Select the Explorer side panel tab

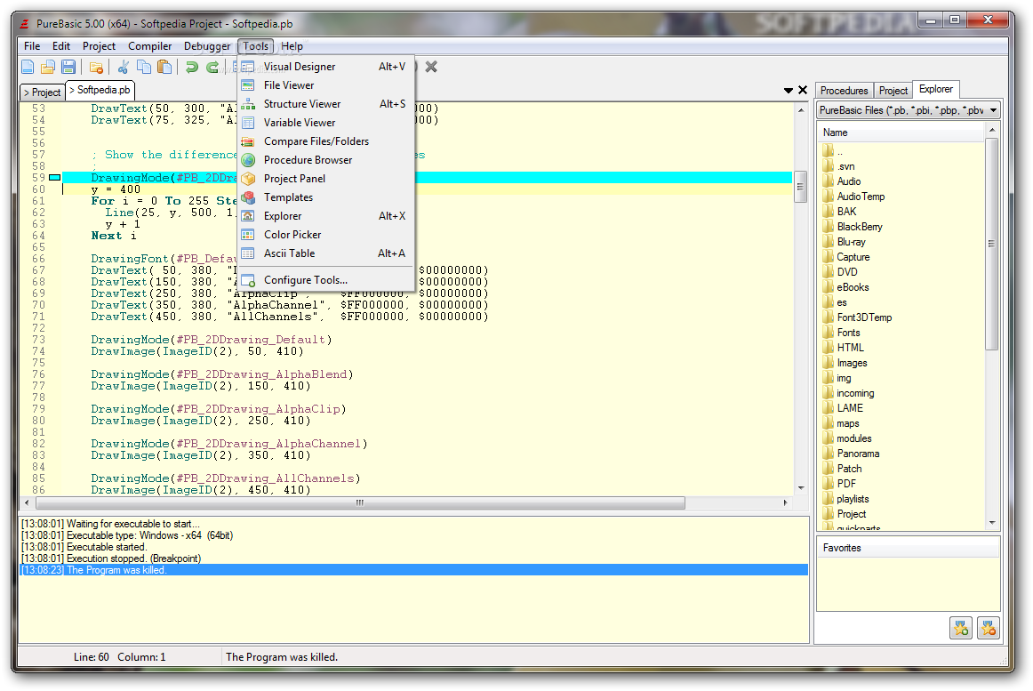pos(935,89)
